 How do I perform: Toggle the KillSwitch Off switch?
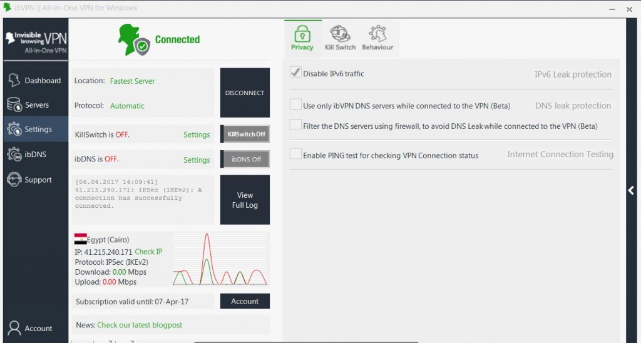(245, 134)
